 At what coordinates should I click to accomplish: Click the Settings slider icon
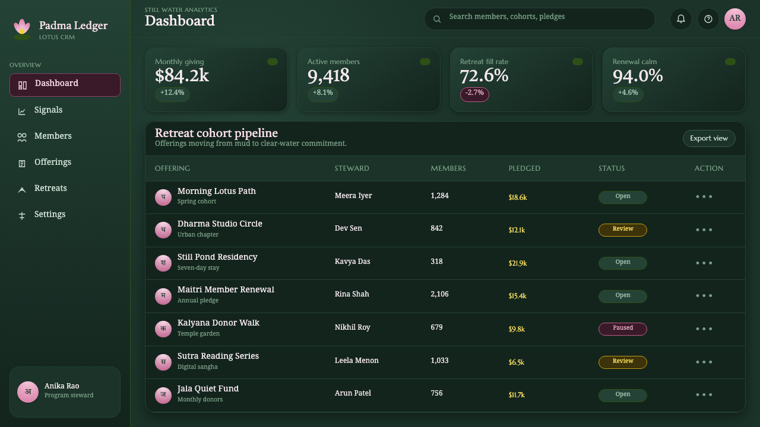pos(22,216)
